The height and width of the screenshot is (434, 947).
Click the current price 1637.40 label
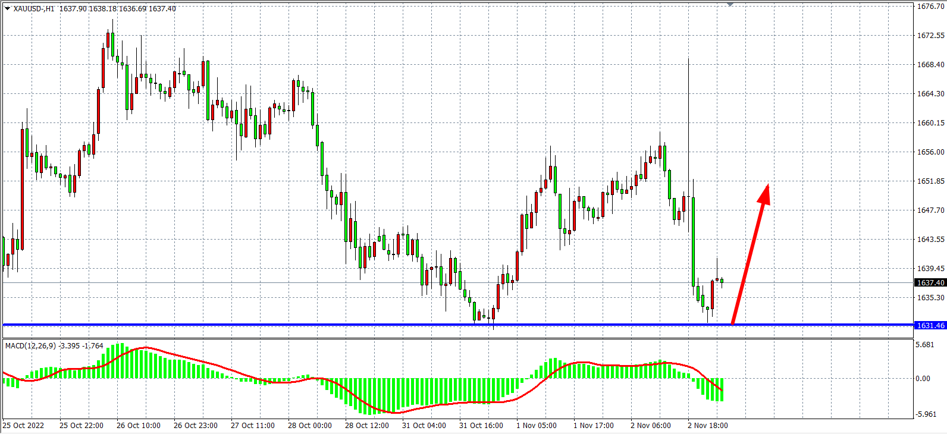coord(930,283)
